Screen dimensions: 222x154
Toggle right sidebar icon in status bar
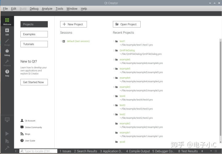216,151
